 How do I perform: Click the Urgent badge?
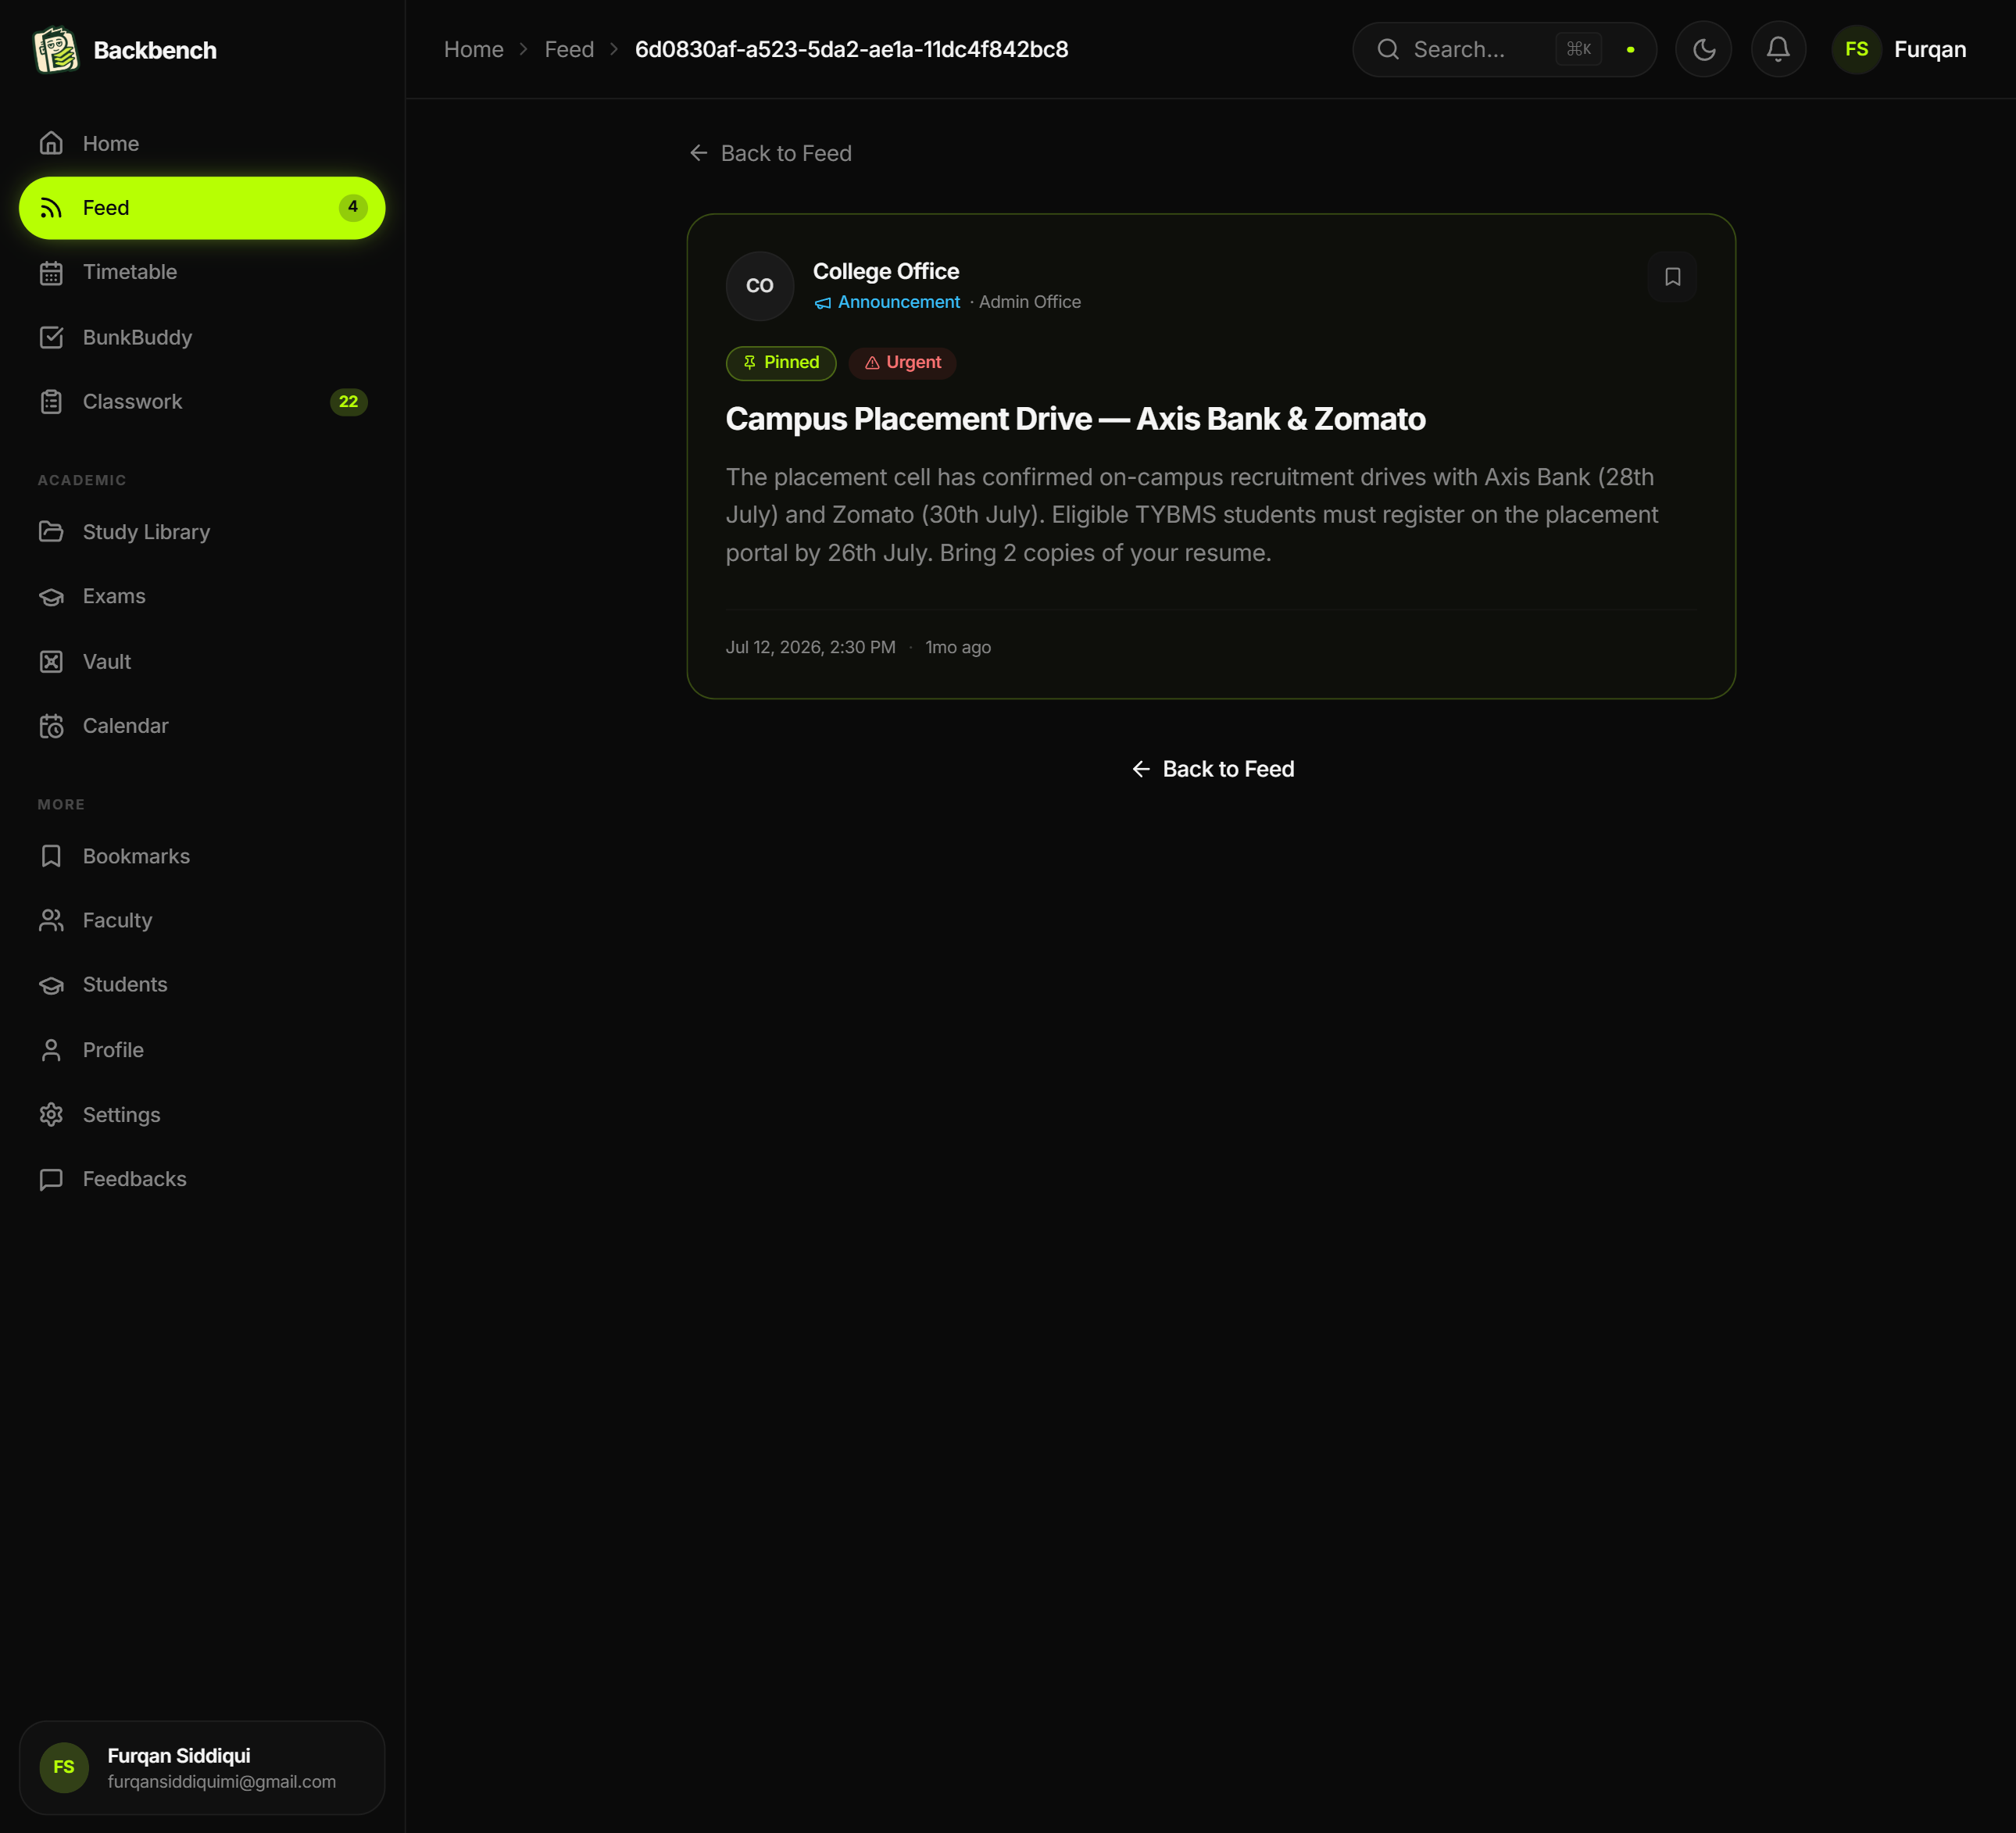[x=903, y=363]
